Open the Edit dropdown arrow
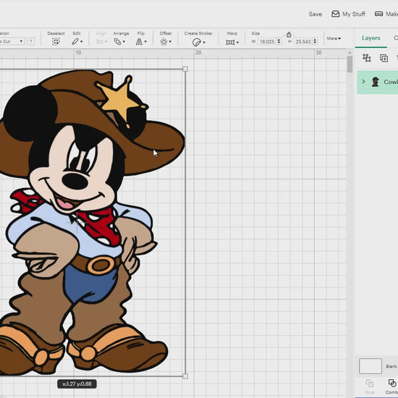This screenshot has width=398, height=398. (82, 42)
